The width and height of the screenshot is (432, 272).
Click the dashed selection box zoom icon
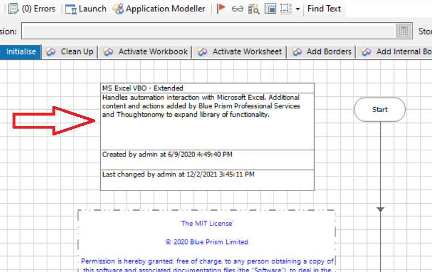[x=286, y=9]
